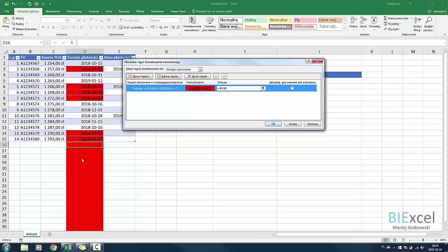Select Arkusz1 sheet tab
The height and width of the screenshot is (252, 448).
click(31, 234)
